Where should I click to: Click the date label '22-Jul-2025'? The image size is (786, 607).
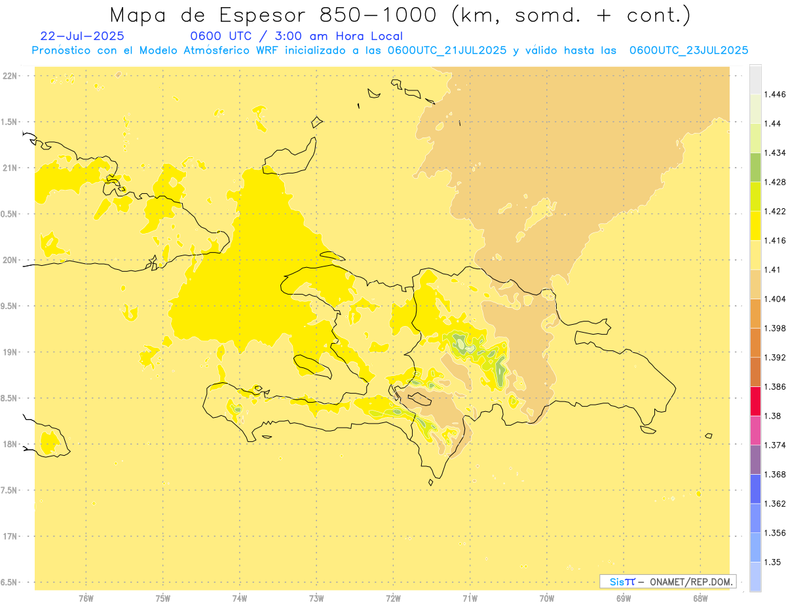tap(83, 37)
